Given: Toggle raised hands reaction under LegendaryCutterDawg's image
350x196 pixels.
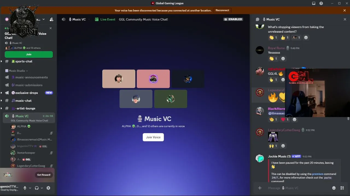Looking at the screenshot, I should 273,146.
